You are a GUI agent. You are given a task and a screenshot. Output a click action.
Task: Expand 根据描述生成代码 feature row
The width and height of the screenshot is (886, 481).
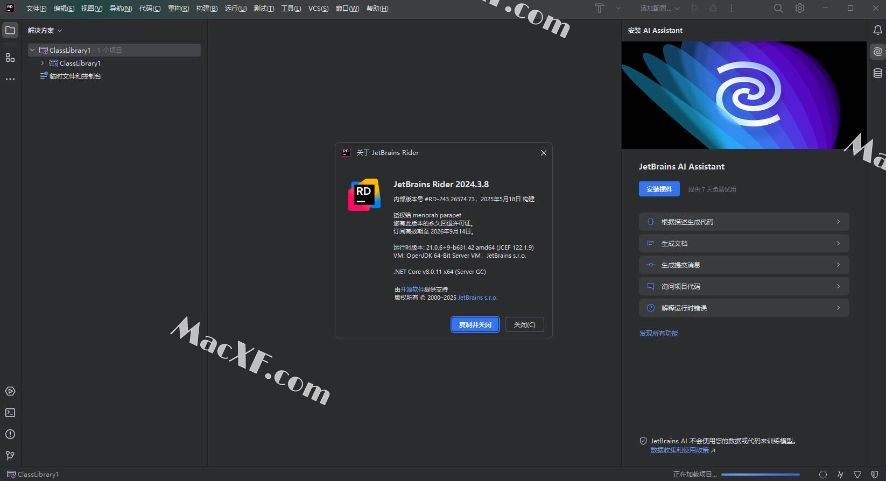(744, 222)
